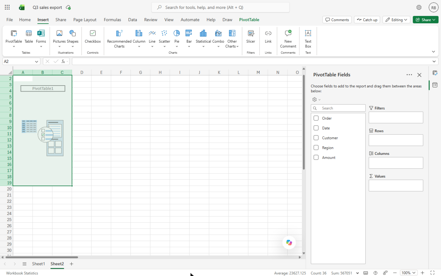
Task: Insert a Text Box
Action: 308,39
